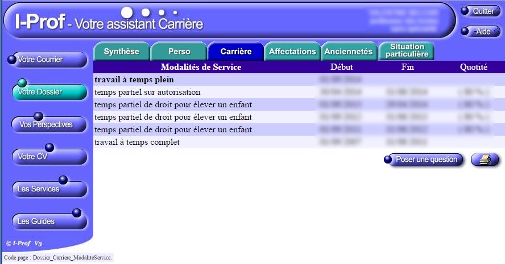
Task: Open Votre Courrier in sidebar
Action: pos(47,60)
